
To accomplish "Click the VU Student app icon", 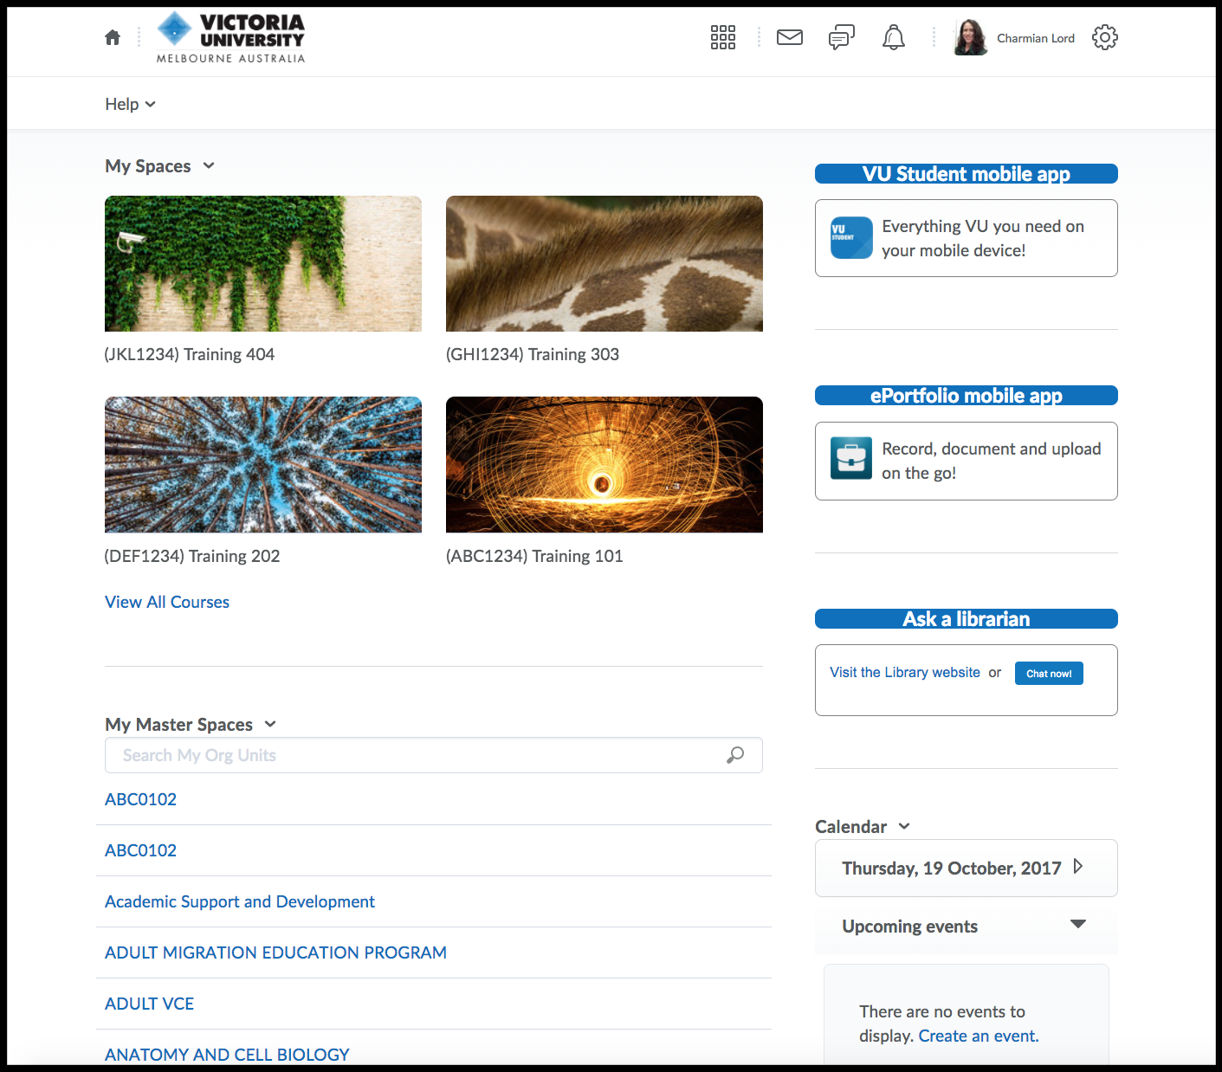I will coord(851,237).
